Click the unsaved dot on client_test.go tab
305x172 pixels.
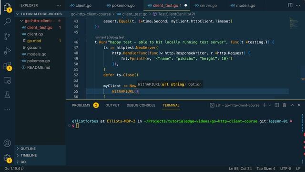point(185,5)
